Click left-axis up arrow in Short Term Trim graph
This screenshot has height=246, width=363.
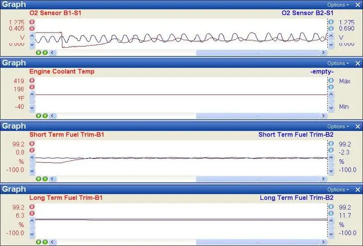32,158
